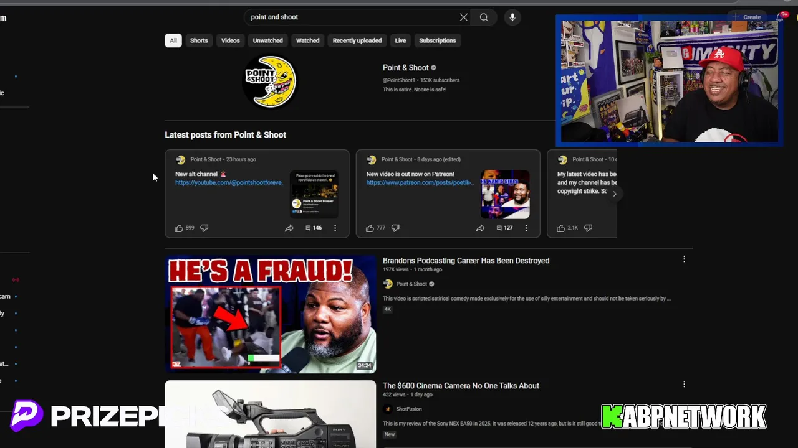Select the Videos filter chip
798x448 pixels.
click(x=230, y=40)
